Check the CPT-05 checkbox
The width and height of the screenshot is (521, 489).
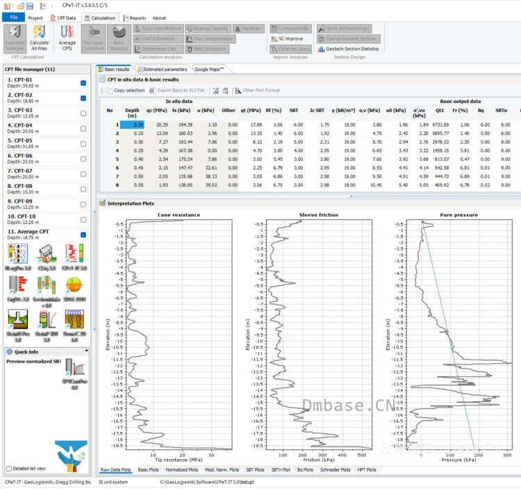83,144
